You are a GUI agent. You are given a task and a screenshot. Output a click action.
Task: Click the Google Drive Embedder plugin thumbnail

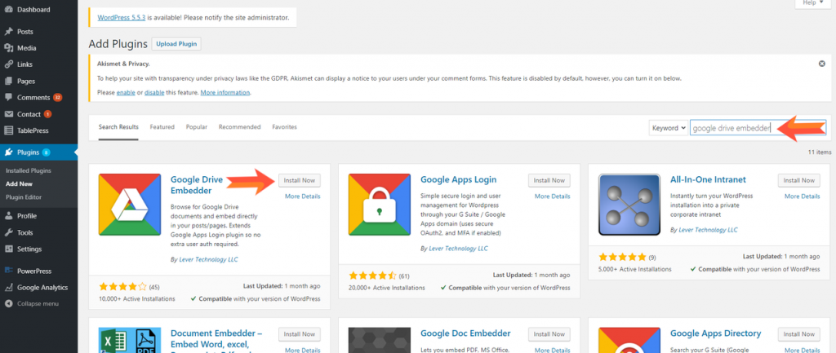(x=130, y=205)
